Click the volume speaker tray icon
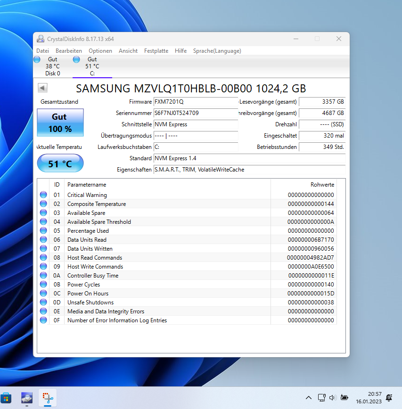This screenshot has height=409, width=402. point(332,398)
